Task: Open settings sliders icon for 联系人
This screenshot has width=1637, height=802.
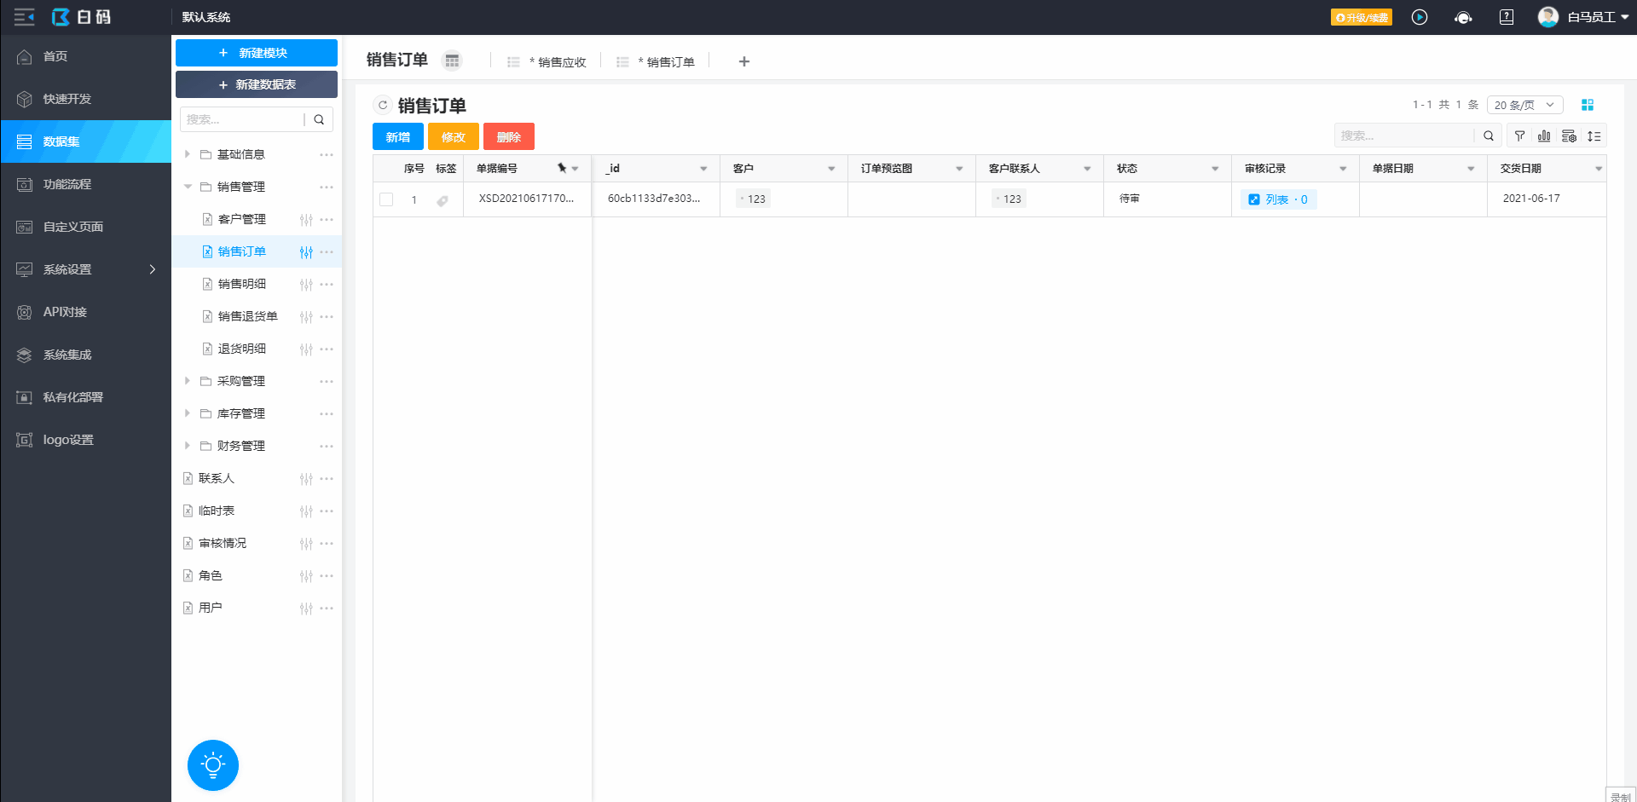Action: click(306, 478)
